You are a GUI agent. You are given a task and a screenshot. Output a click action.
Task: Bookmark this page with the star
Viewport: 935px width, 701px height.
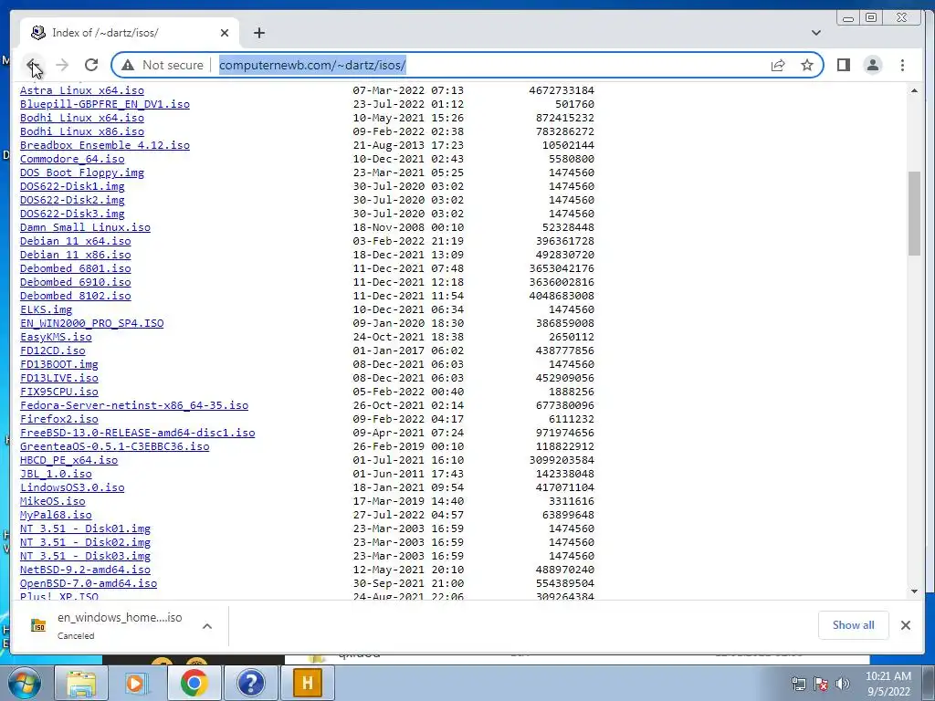point(807,65)
